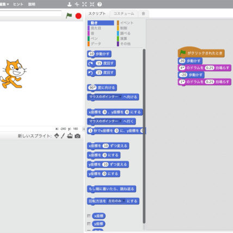Viewport: 233px width, 233px height.
Task: Click upload sprite from file icon
Action: point(70,136)
